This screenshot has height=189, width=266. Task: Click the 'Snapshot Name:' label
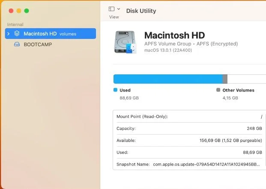tap(133, 164)
